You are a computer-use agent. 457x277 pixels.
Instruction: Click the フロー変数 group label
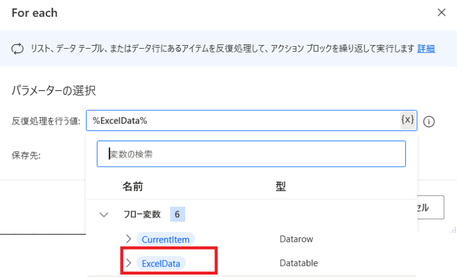click(x=142, y=214)
